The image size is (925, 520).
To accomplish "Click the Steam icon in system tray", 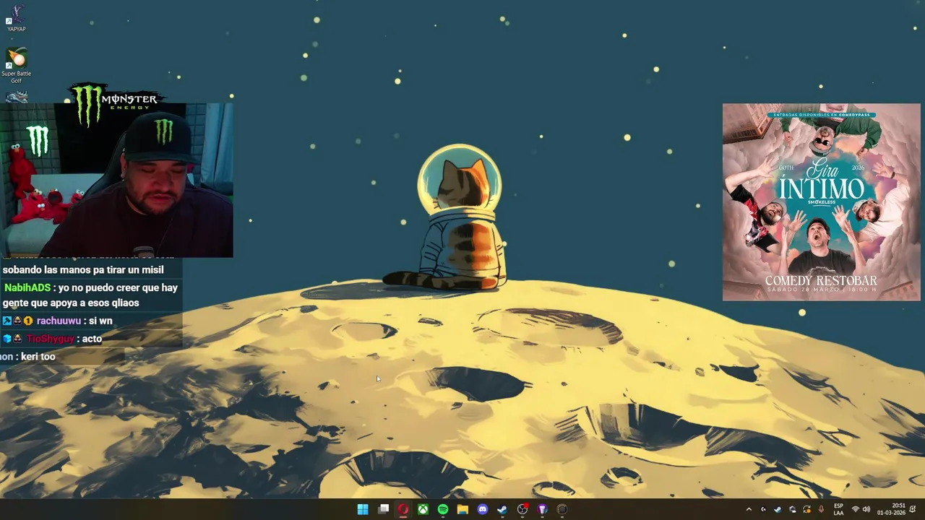I will pyautogui.click(x=778, y=509).
